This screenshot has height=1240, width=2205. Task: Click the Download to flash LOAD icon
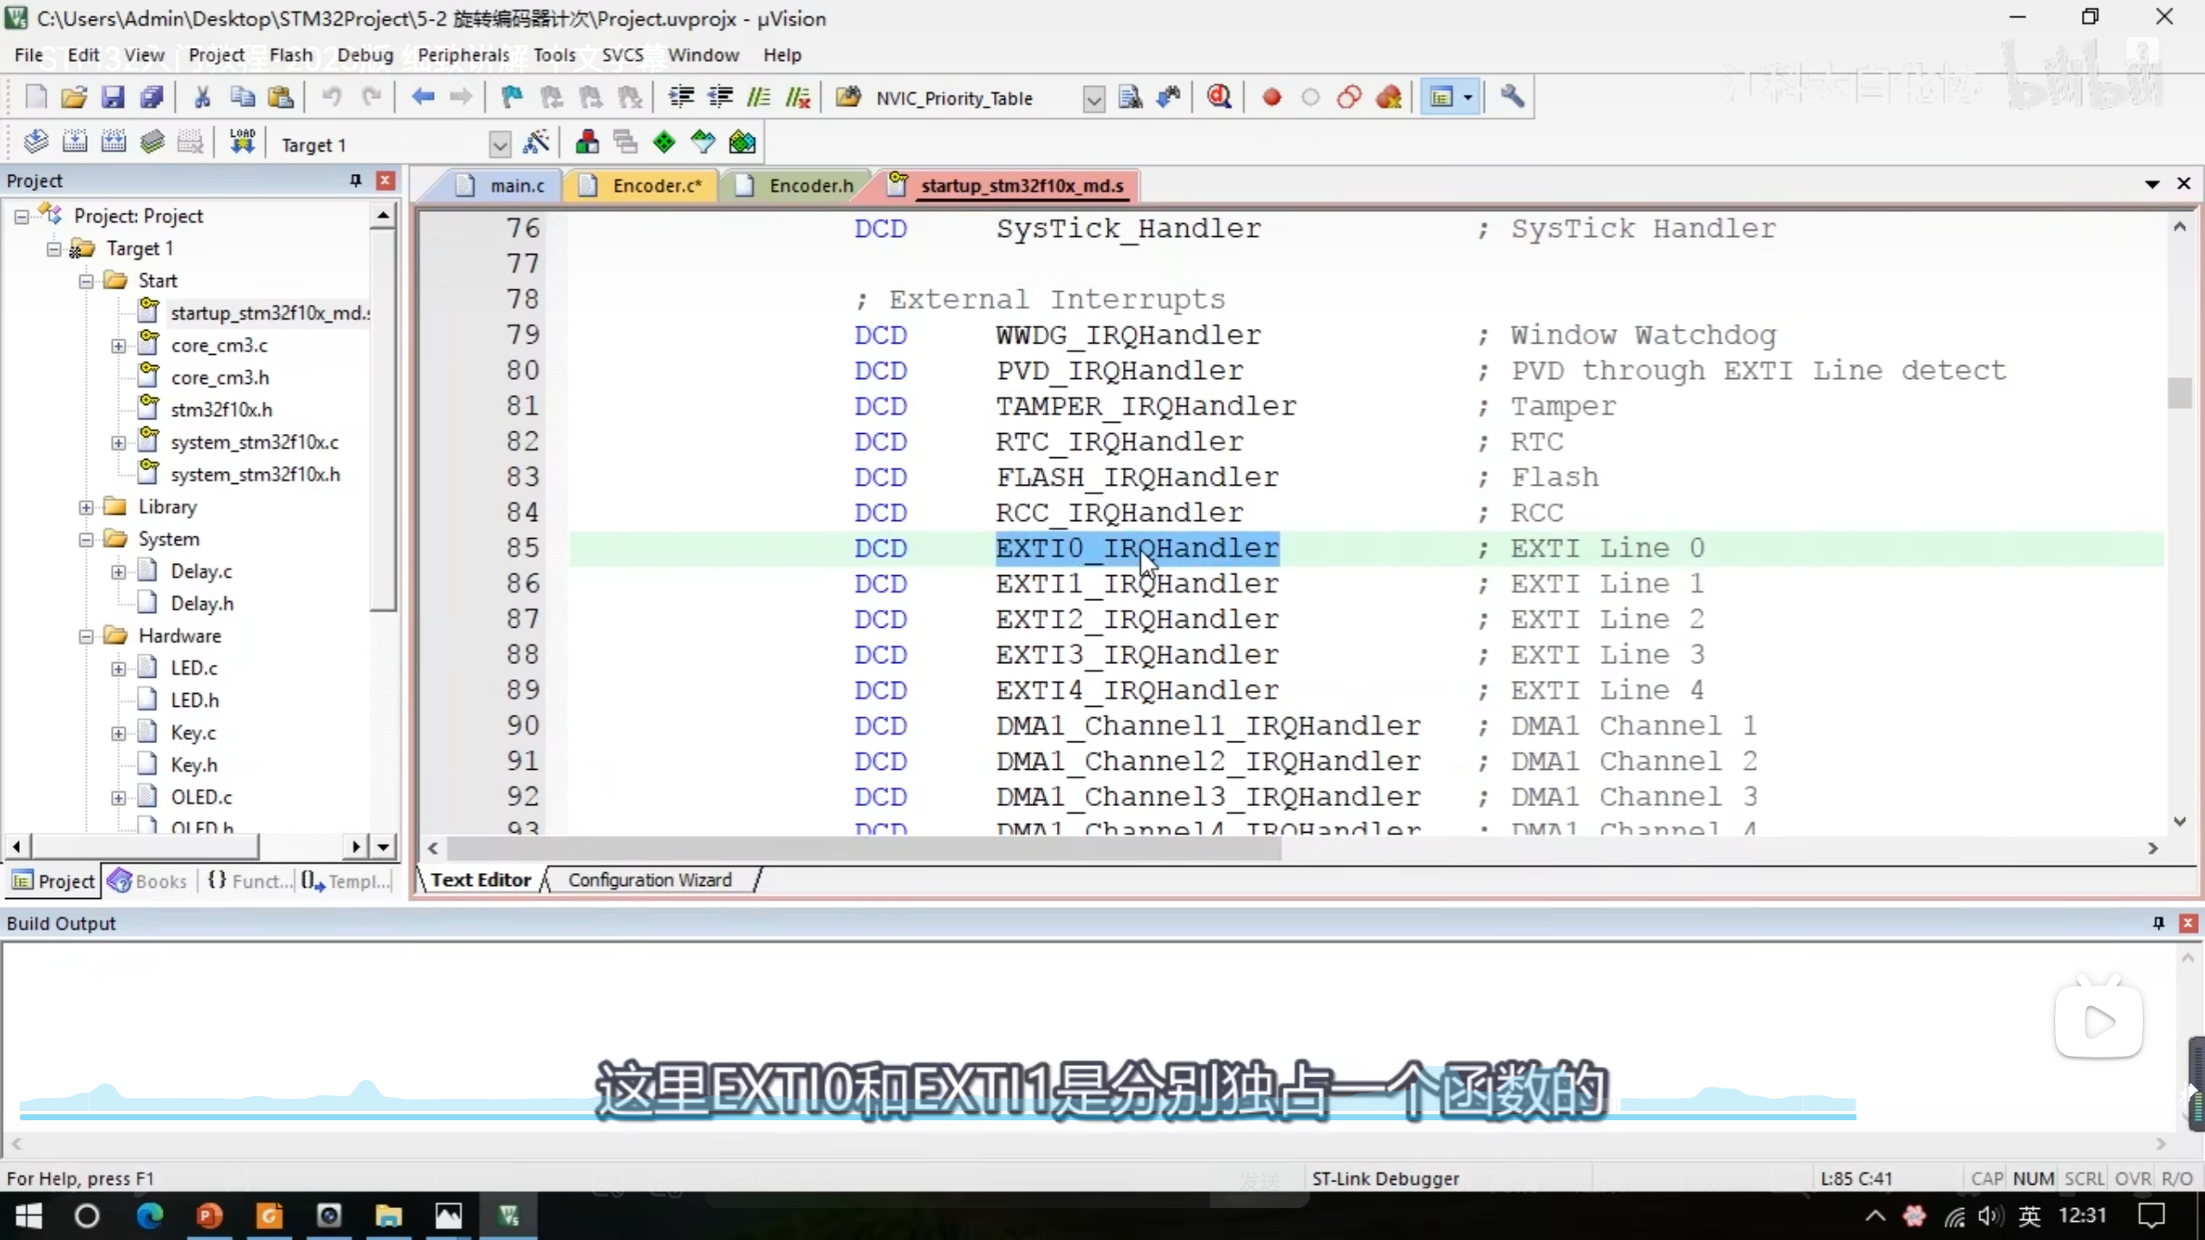242,142
